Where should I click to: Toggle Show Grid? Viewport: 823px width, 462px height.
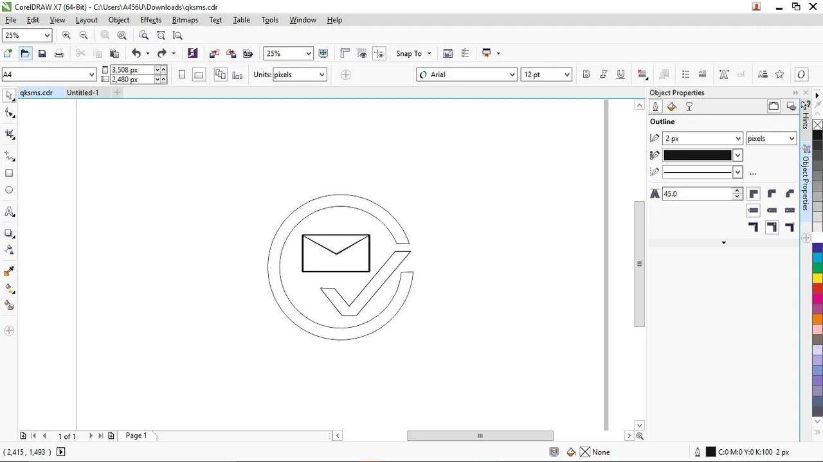pos(363,53)
